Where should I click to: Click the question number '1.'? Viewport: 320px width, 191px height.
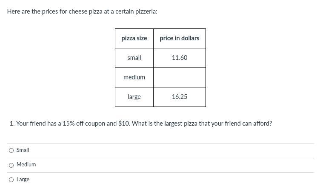coord(12,124)
